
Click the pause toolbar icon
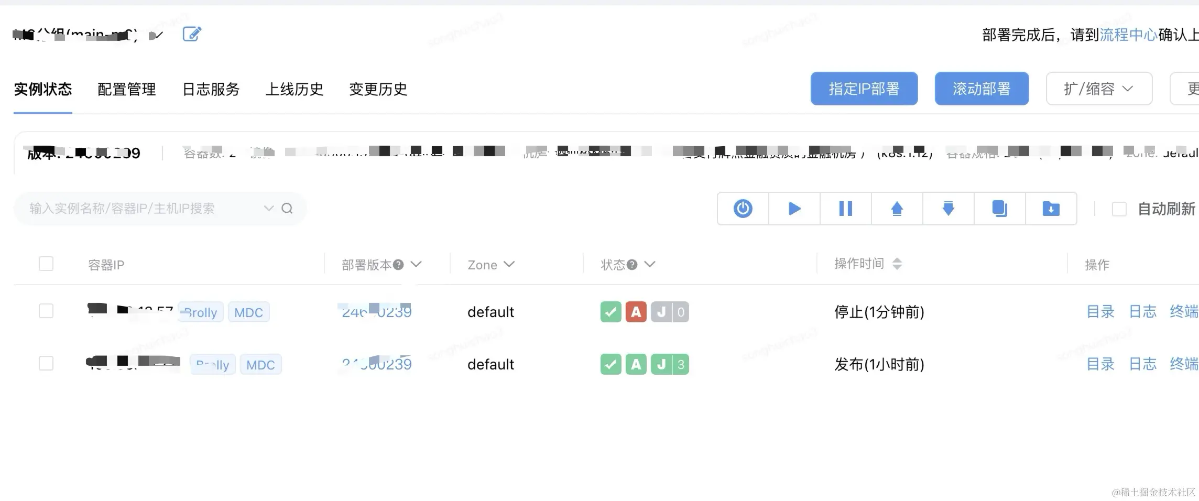click(846, 209)
